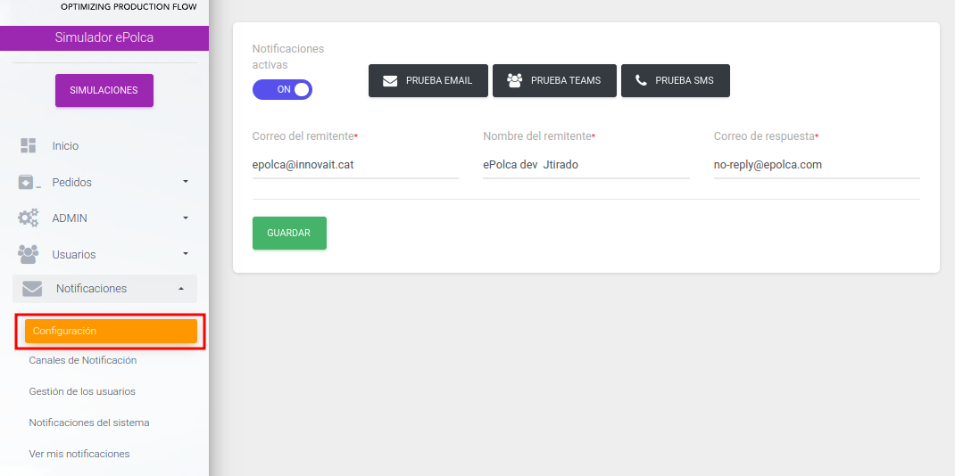Click the SIMULACIONES button
The width and height of the screenshot is (955, 476).
104,91
